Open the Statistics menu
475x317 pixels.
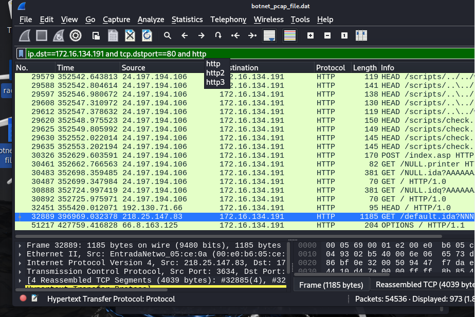tap(187, 20)
